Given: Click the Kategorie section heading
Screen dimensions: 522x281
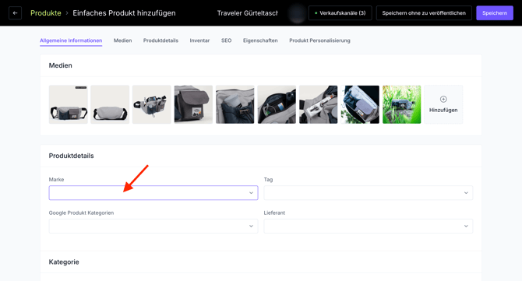Looking at the screenshot, I should click(64, 262).
